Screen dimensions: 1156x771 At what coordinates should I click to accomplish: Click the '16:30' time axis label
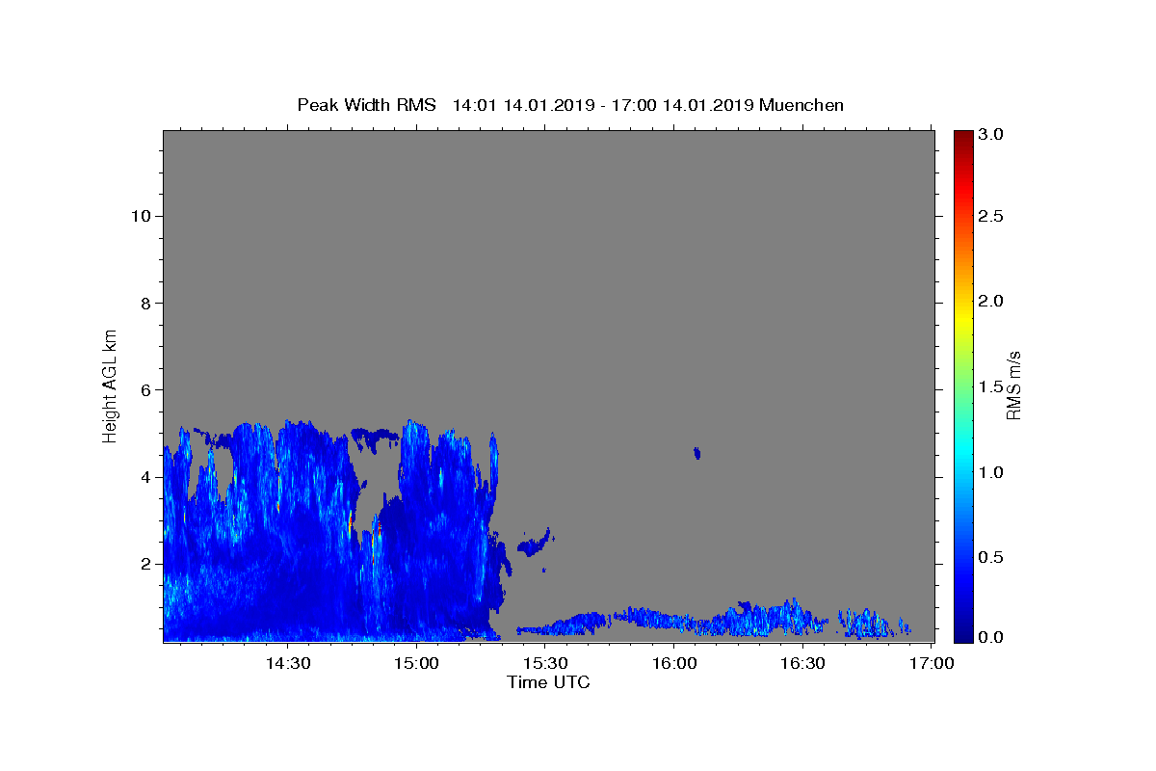click(x=801, y=664)
